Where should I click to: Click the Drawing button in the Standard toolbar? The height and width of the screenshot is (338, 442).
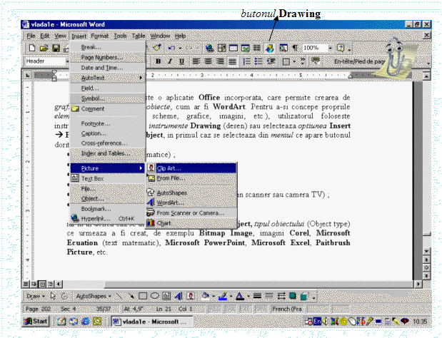pyautogui.click(x=271, y=48)
